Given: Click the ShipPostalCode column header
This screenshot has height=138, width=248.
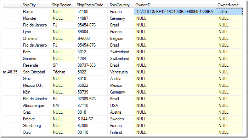Looking at the screenshot, I should pyautogui.click(x=91, y=5).
